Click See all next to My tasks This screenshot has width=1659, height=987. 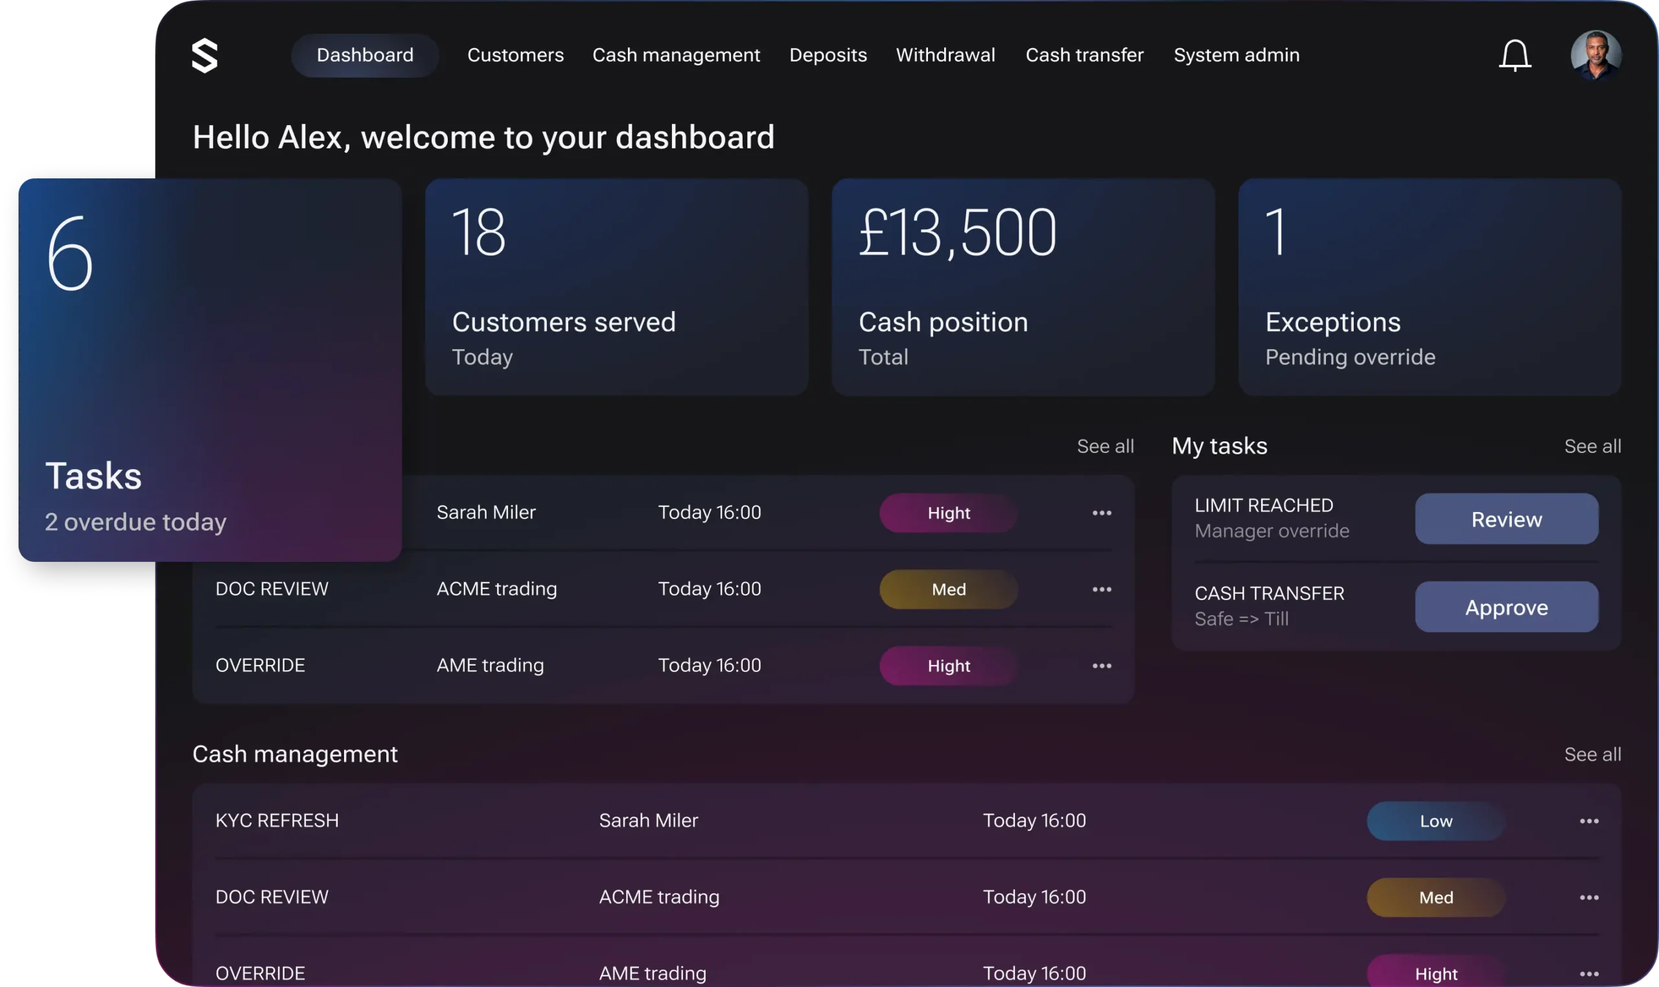click(1592, 447)
